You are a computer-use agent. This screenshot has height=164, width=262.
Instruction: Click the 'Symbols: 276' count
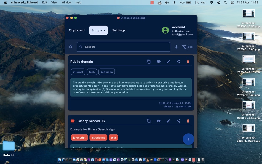[x=183, y=107]
